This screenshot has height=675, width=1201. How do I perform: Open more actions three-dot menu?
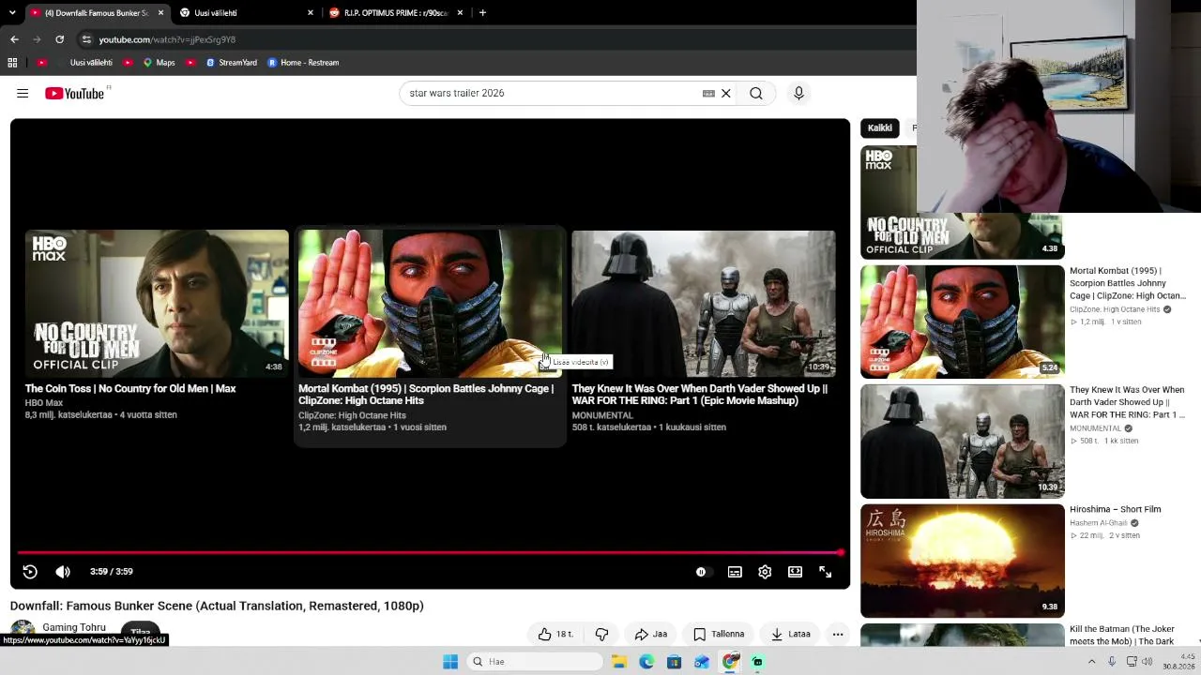tap(838, 634)
